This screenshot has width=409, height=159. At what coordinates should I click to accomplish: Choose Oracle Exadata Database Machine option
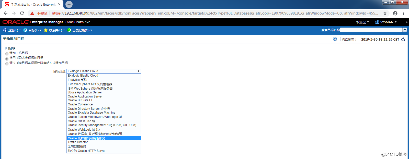point(104,113)
